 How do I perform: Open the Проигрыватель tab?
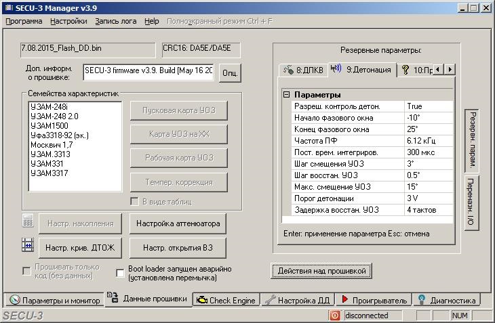point(374,300)
